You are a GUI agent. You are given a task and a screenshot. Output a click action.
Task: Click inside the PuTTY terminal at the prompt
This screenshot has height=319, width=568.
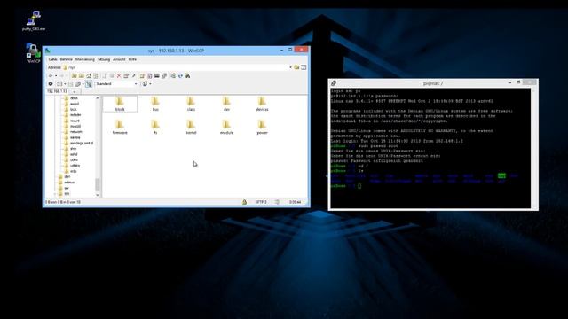coord(359,186)
